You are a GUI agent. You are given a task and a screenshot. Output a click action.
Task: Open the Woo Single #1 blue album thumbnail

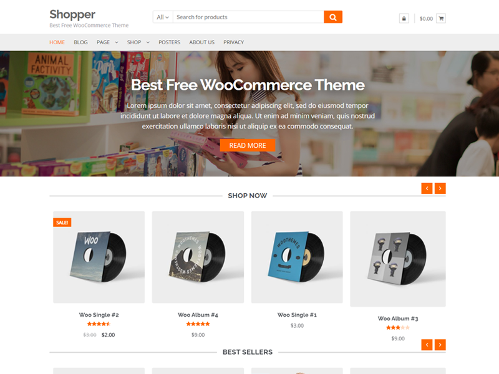[297, 257]
